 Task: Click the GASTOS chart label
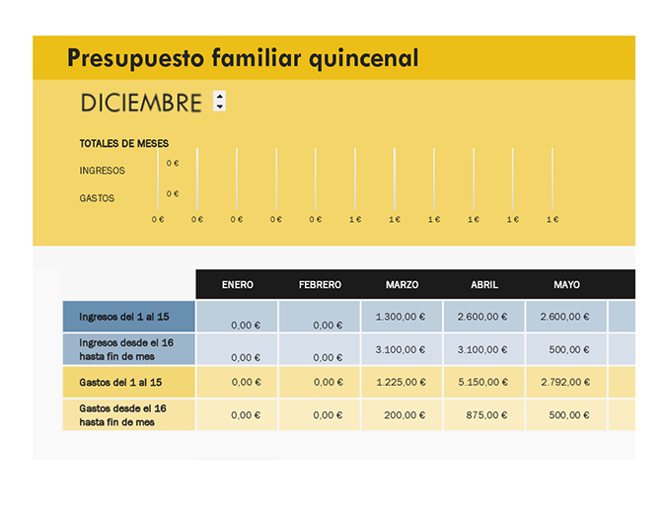97,198
